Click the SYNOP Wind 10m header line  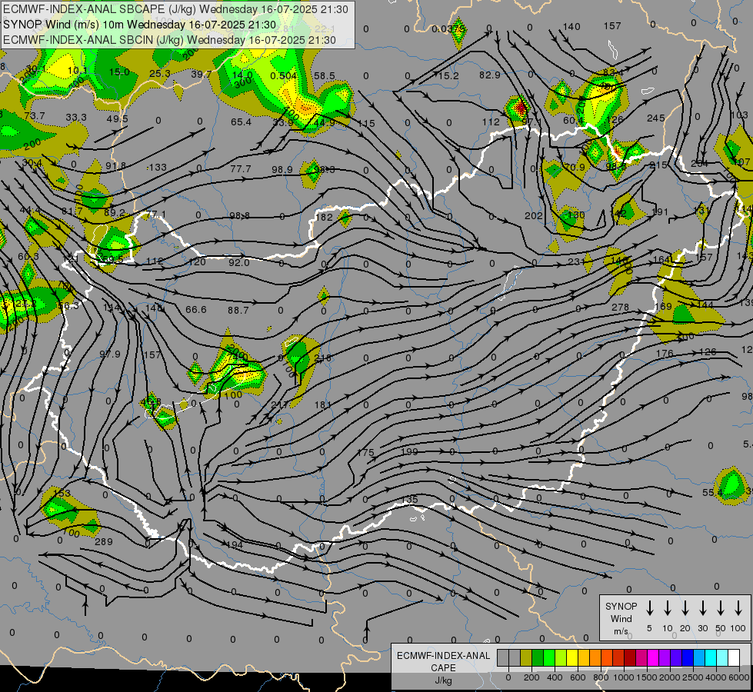139,25
